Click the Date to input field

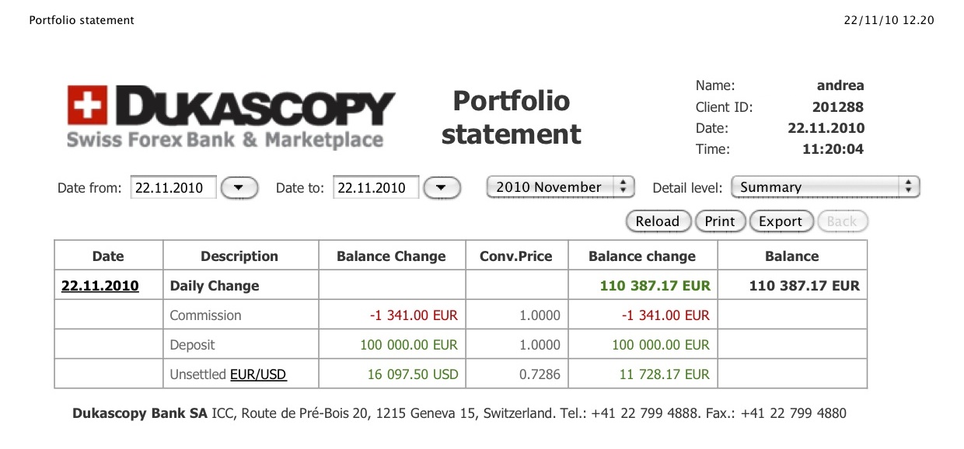click(x=375, y=188)
